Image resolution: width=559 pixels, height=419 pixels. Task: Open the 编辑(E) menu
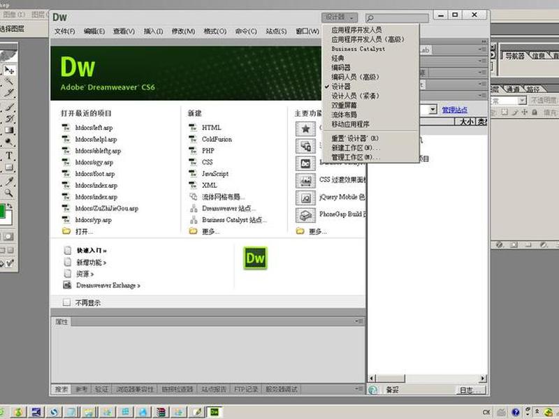pos(94,31)
